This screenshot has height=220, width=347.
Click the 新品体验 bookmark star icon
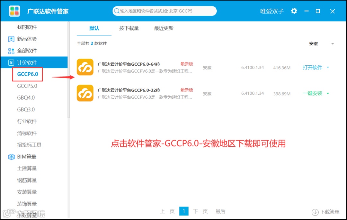11,39
